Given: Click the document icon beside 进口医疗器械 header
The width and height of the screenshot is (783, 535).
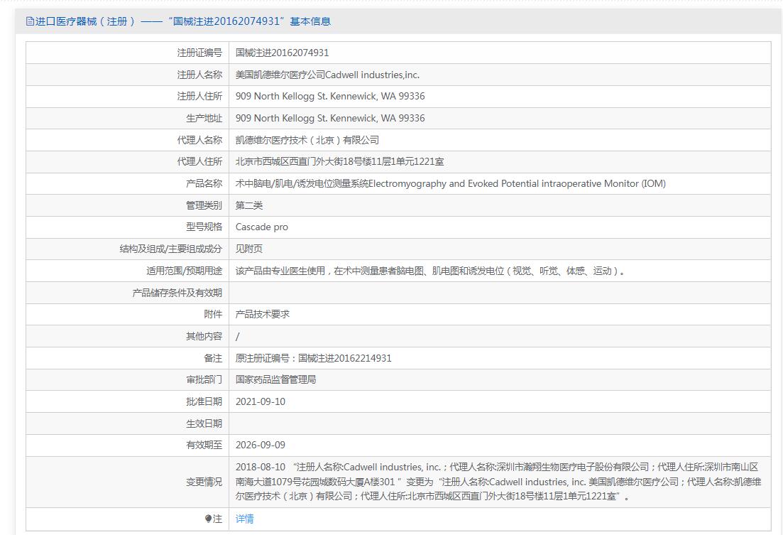Looking at the screenshot, I should click(30, 21).
